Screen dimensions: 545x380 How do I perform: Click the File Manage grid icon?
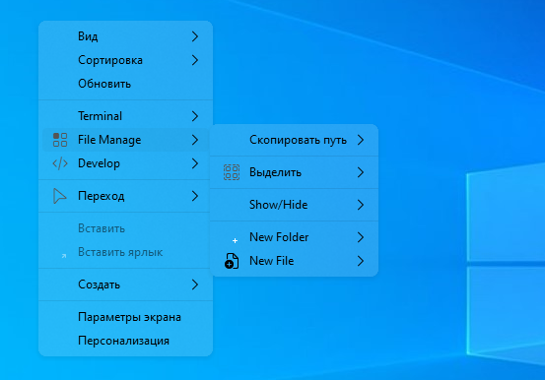[x=60, y=140]
